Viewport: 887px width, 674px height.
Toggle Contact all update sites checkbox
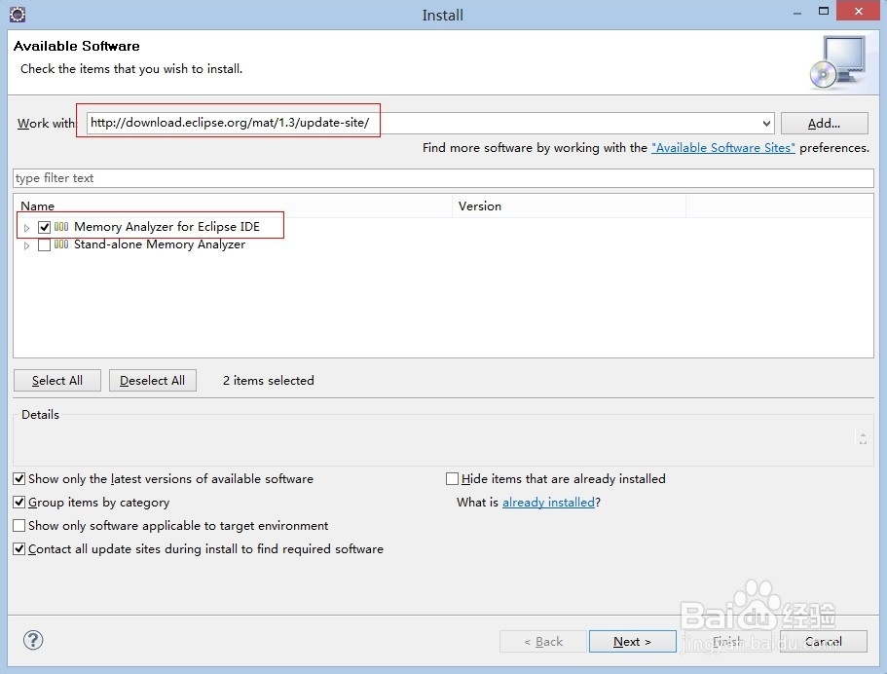19,549
